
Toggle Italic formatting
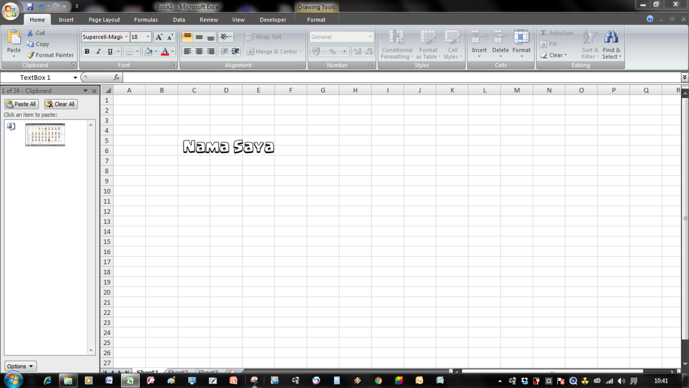pos(98,52)
